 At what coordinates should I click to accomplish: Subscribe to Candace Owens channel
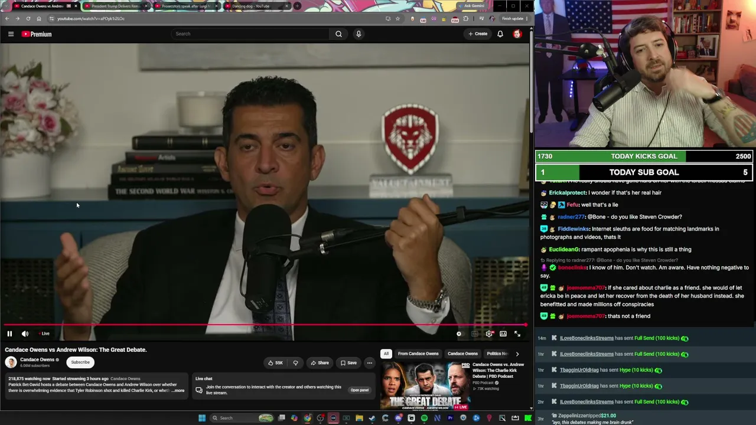[80, 362]
